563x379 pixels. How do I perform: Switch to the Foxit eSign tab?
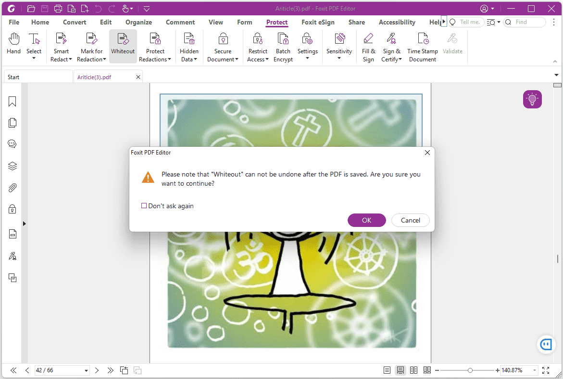tap(318, 22)
